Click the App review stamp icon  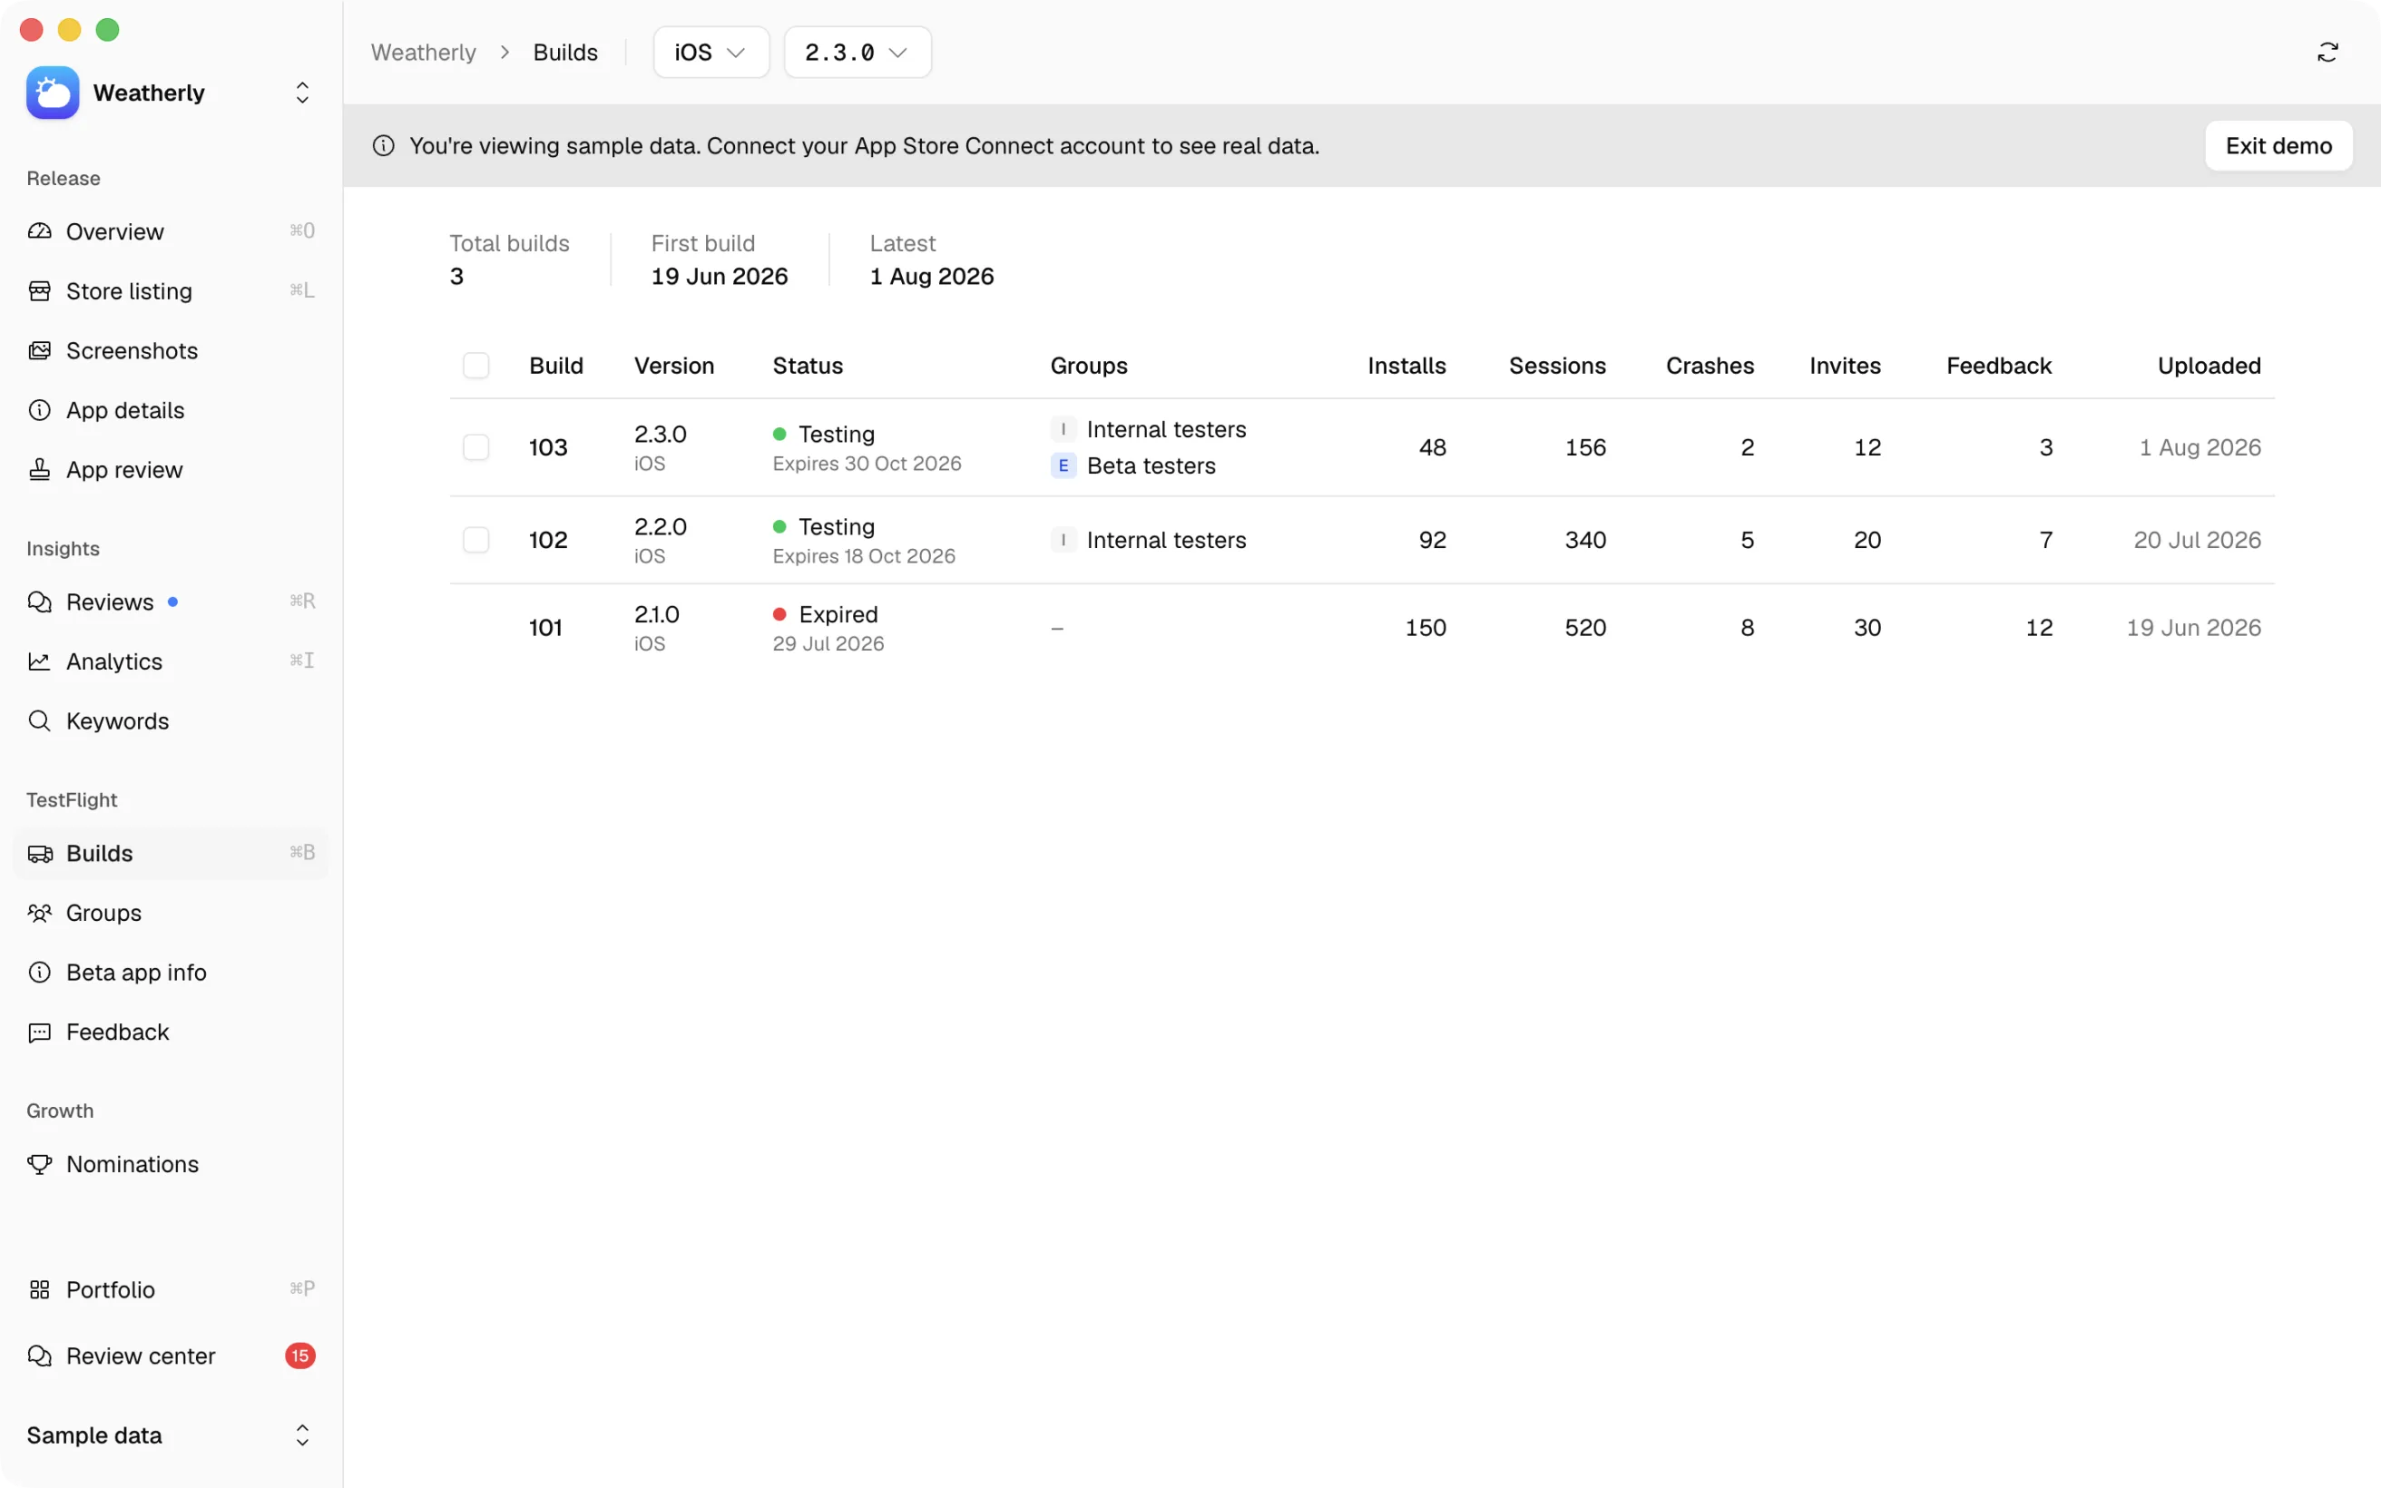pos(39,469)
